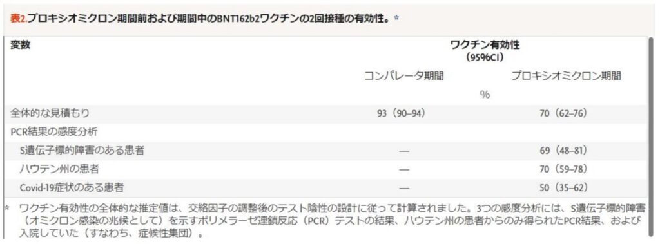
Task: Click the ワクチン有効性 header text
Action: tap(485, 46)
